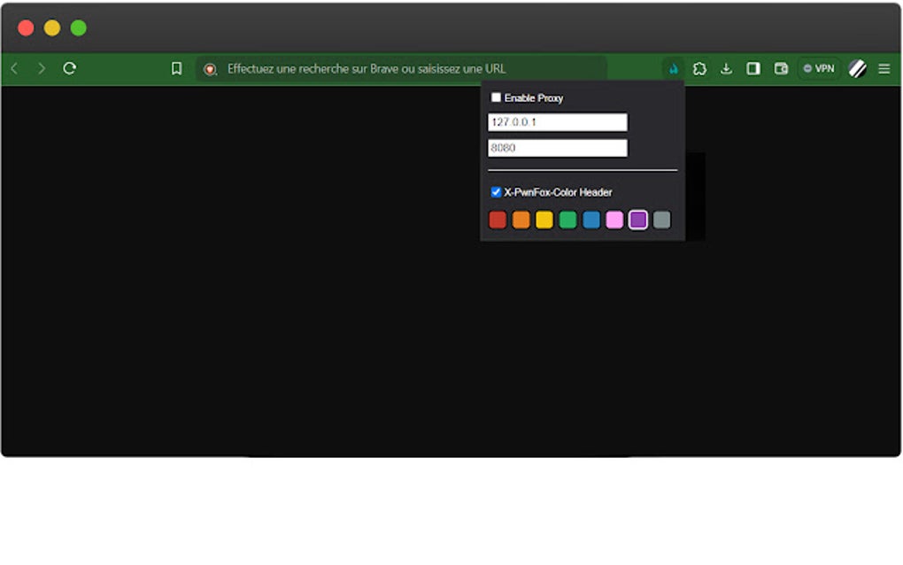Click the bookmark icon in toolbar

(x=175, y=68)
